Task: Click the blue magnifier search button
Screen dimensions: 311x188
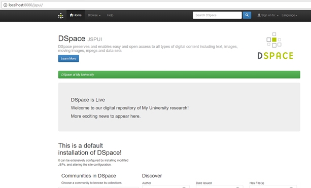Action: 247,15
